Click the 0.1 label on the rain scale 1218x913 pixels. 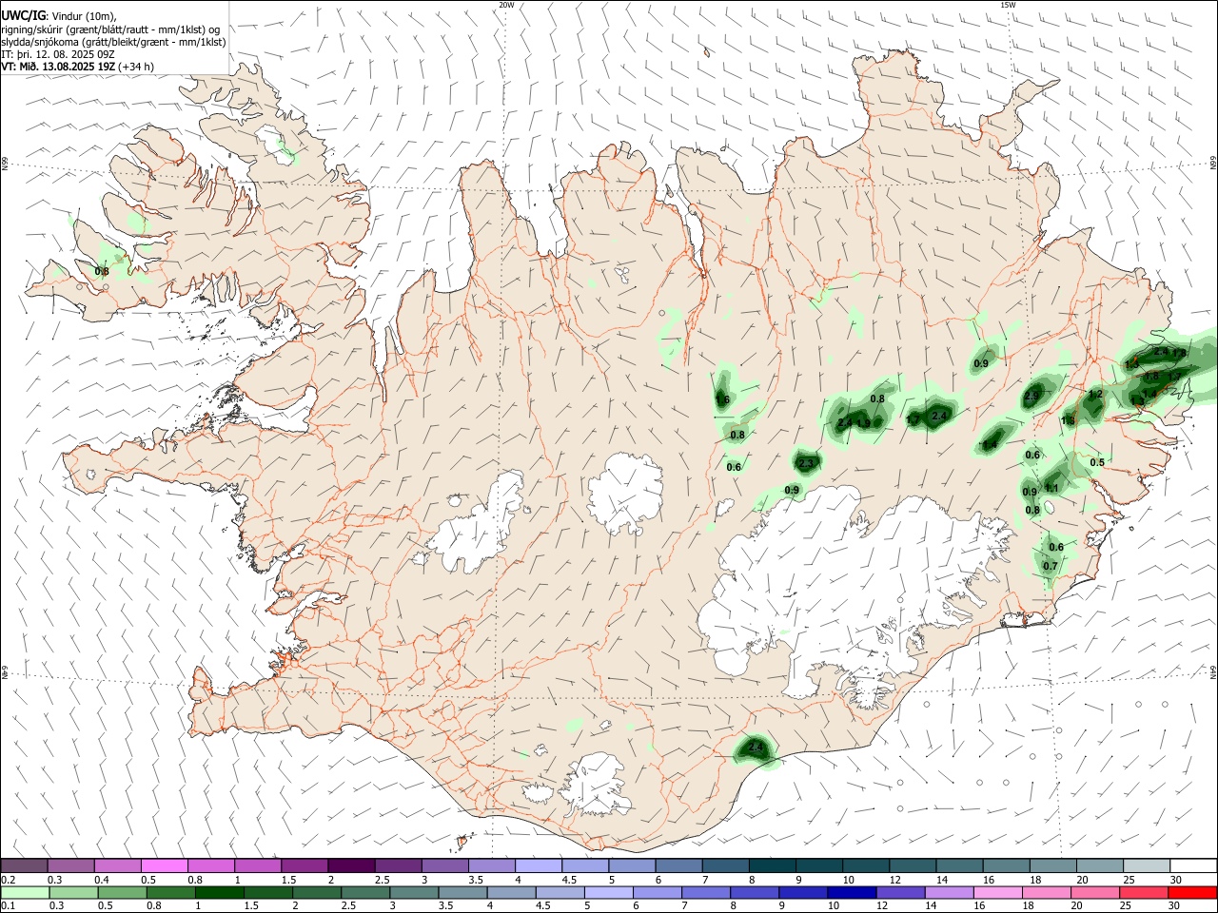(x=8, y=905)
